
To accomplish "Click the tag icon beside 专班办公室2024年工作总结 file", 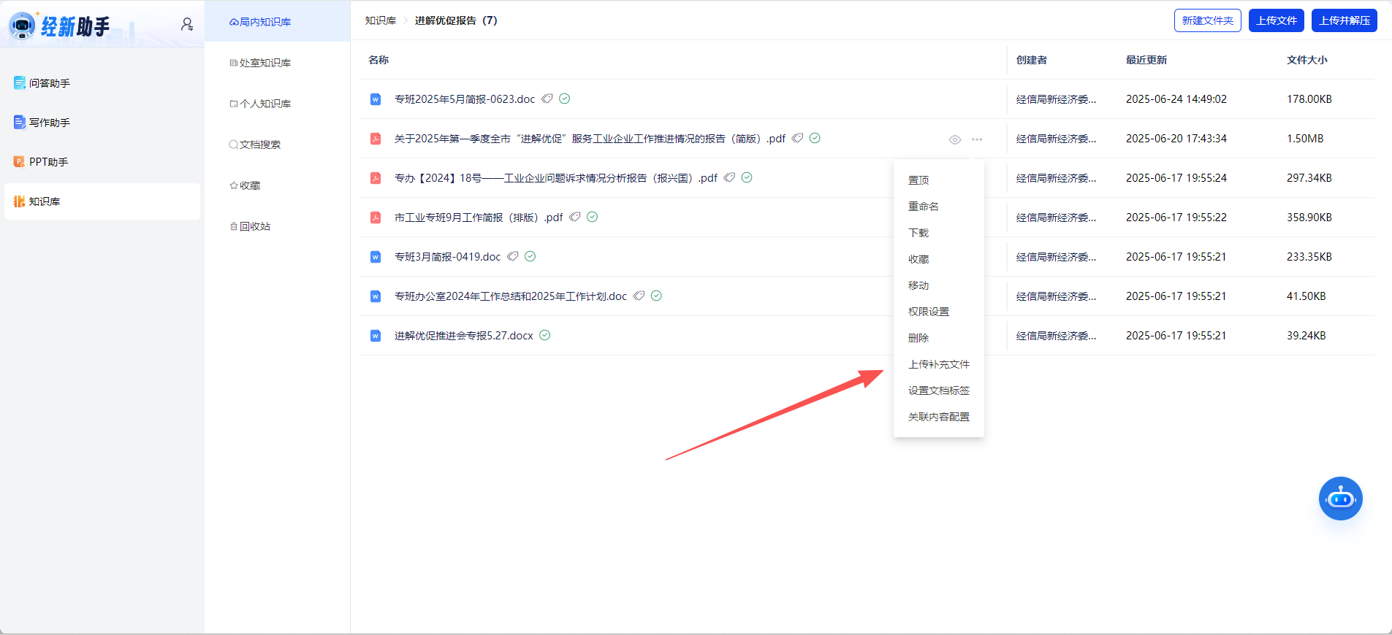I will tap(639, 296).
